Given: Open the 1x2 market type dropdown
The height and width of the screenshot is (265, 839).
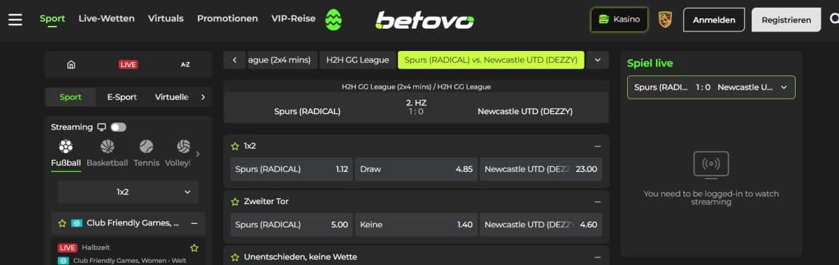Looking at the screenshot, I should tap(128, 192).
